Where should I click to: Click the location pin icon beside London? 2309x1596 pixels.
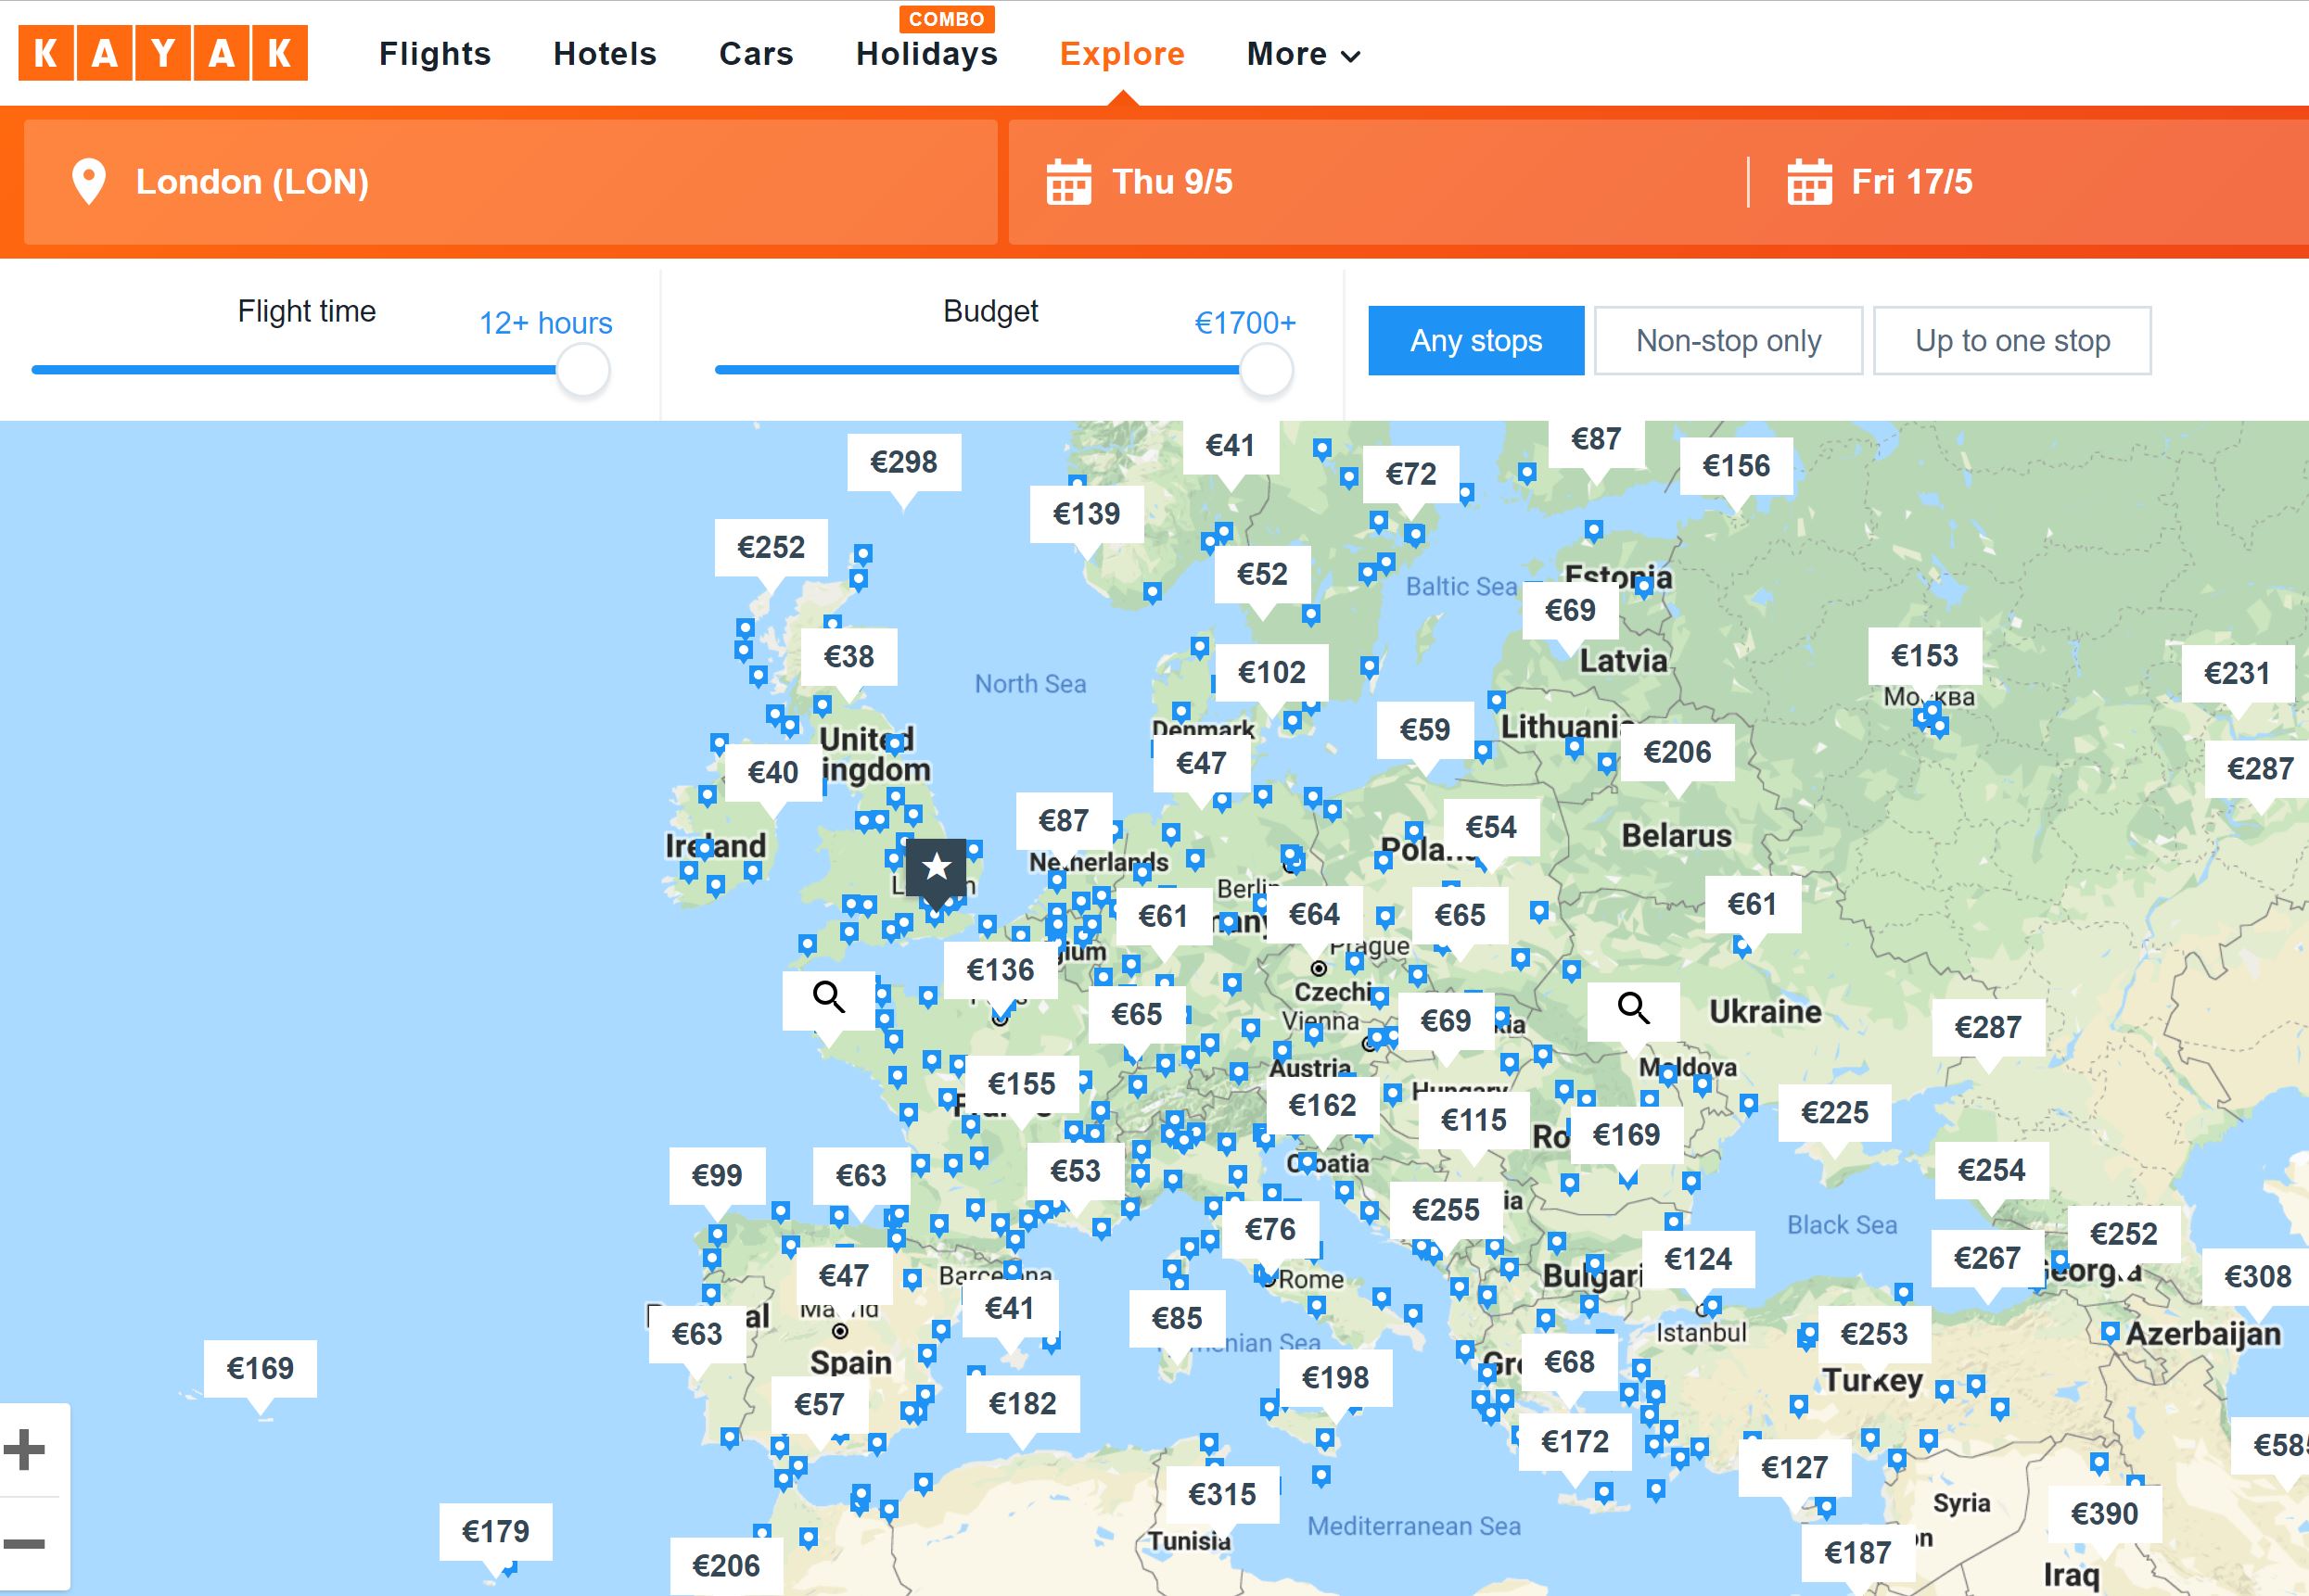[89, 182]
